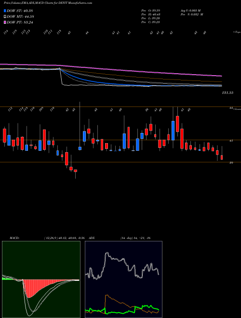Image resolution: width=241 pixels, height=318 pixels.
Task: Click the '<Lows' label beside 44
Action: [237, 109]
